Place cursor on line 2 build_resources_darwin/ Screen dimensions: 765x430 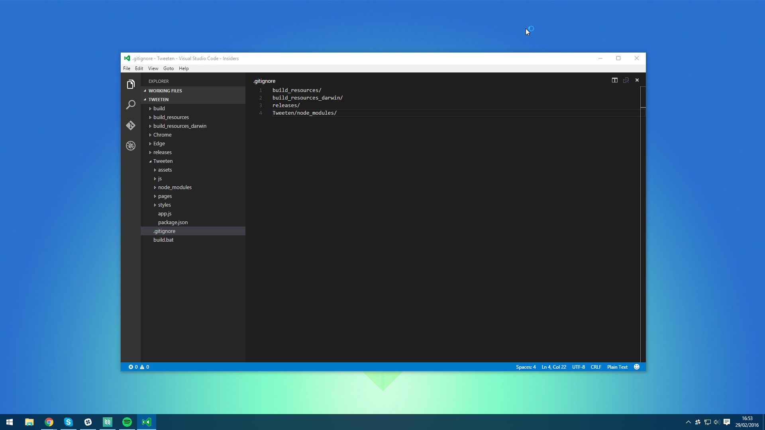pyautogui.click(x=308, y=98)
